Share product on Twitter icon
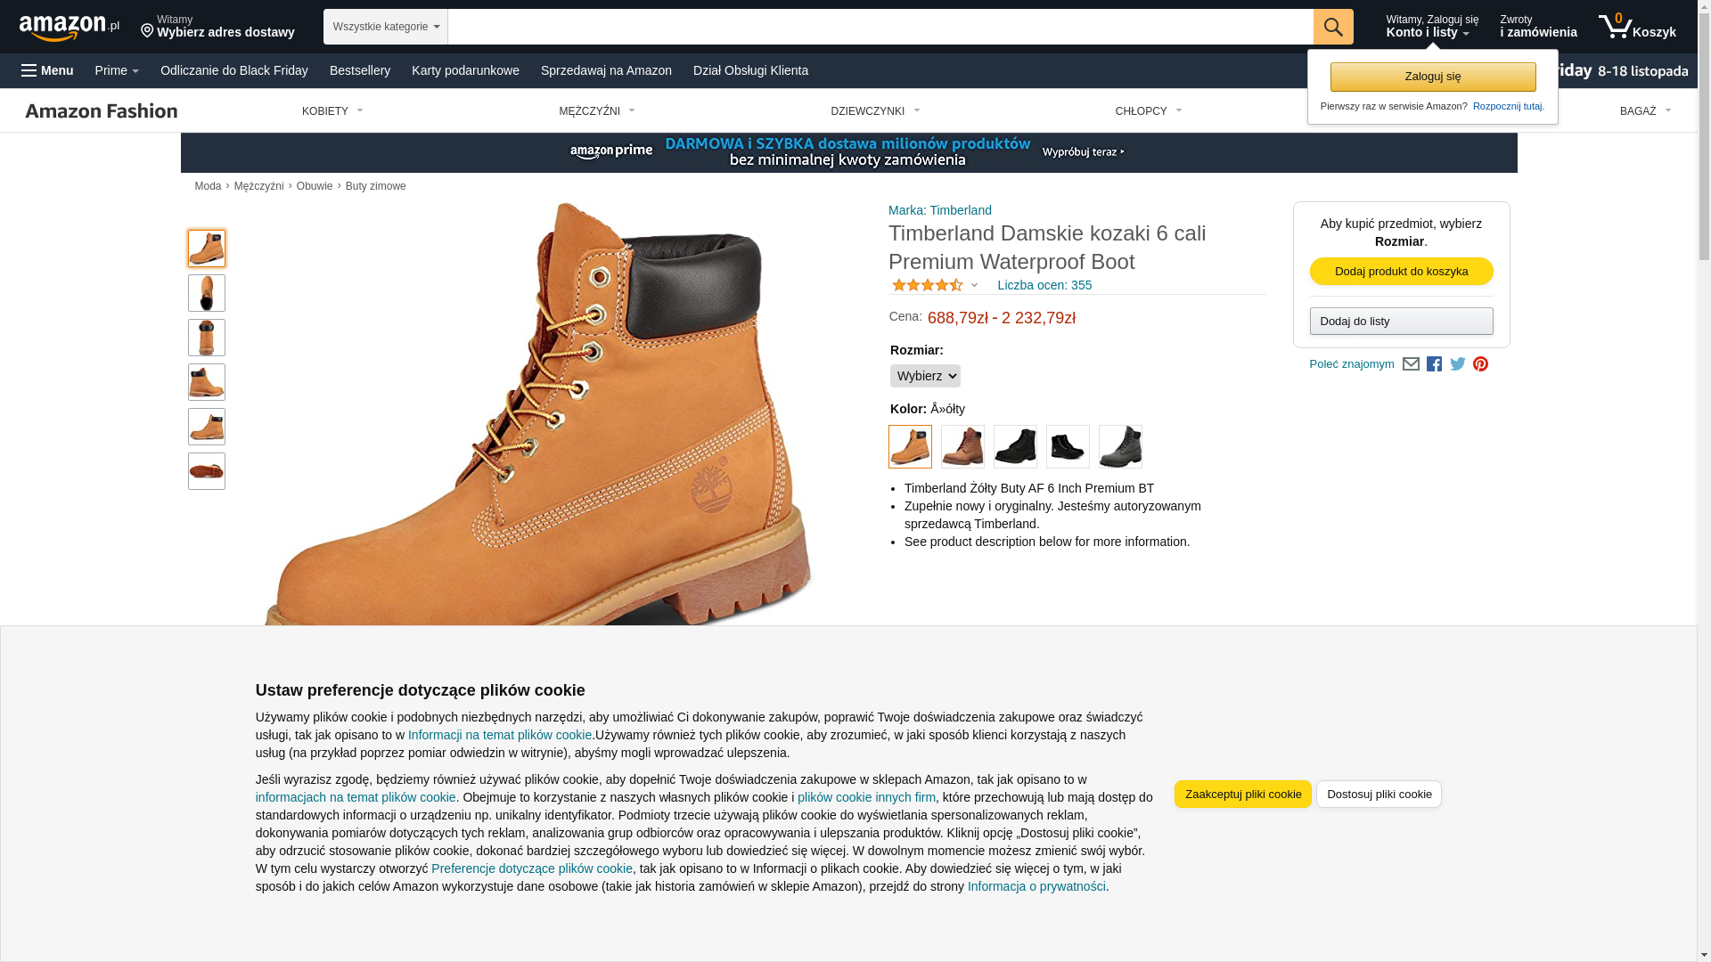Image resolution: width=1711 pixels, height=962 pixels. coord(1458,363)
